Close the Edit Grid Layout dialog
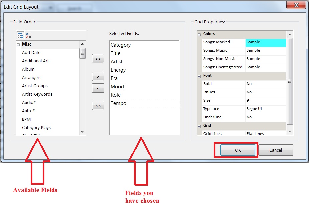This screenshot has height=205, width=309. (296, 5)
